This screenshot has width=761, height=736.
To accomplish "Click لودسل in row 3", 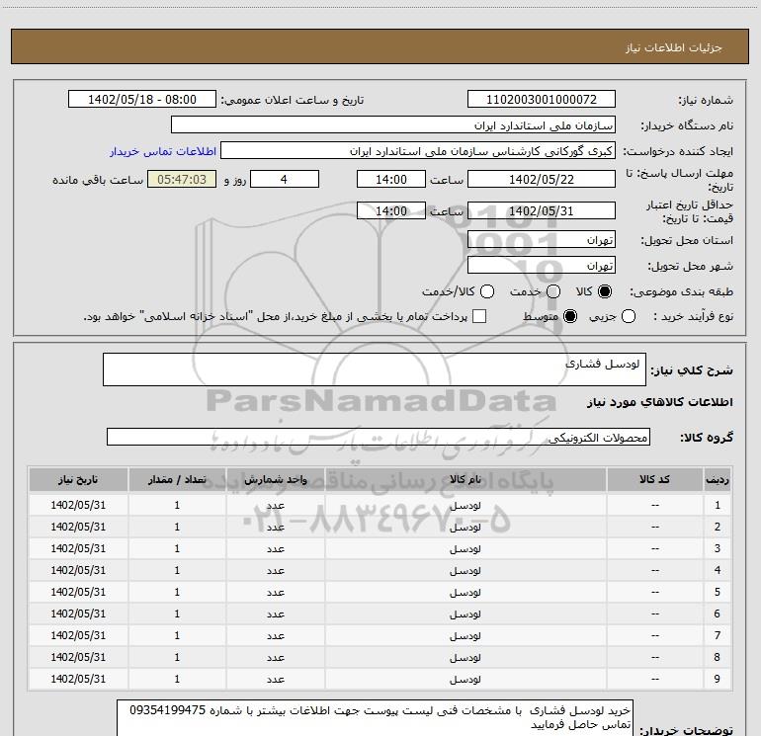I will (x=465, y=548).
